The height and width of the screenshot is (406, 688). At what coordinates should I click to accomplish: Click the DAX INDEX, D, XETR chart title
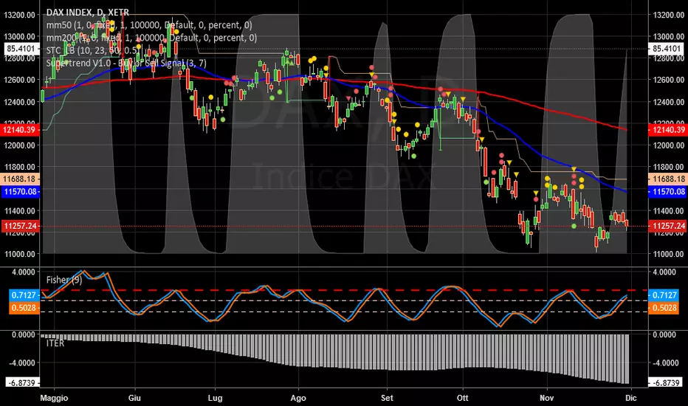pyautogui.click(x=88, y=13)
